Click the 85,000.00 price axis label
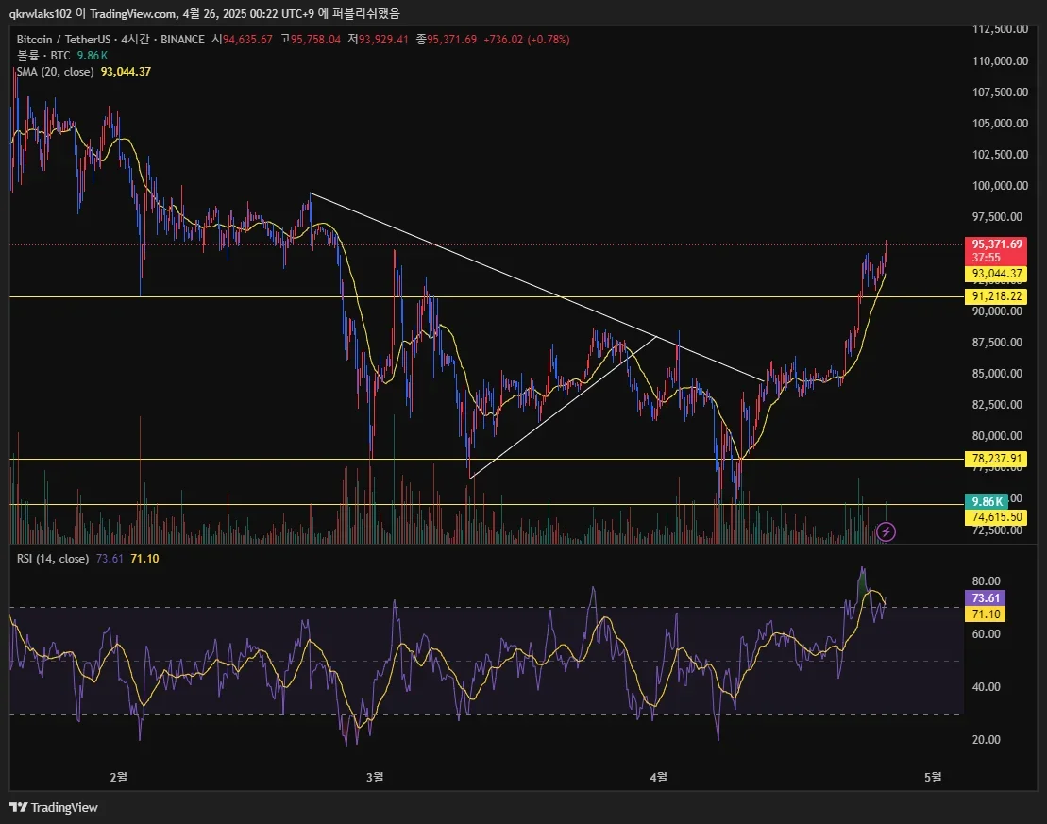Screen dimensions: 1047x824 [997, 373]
